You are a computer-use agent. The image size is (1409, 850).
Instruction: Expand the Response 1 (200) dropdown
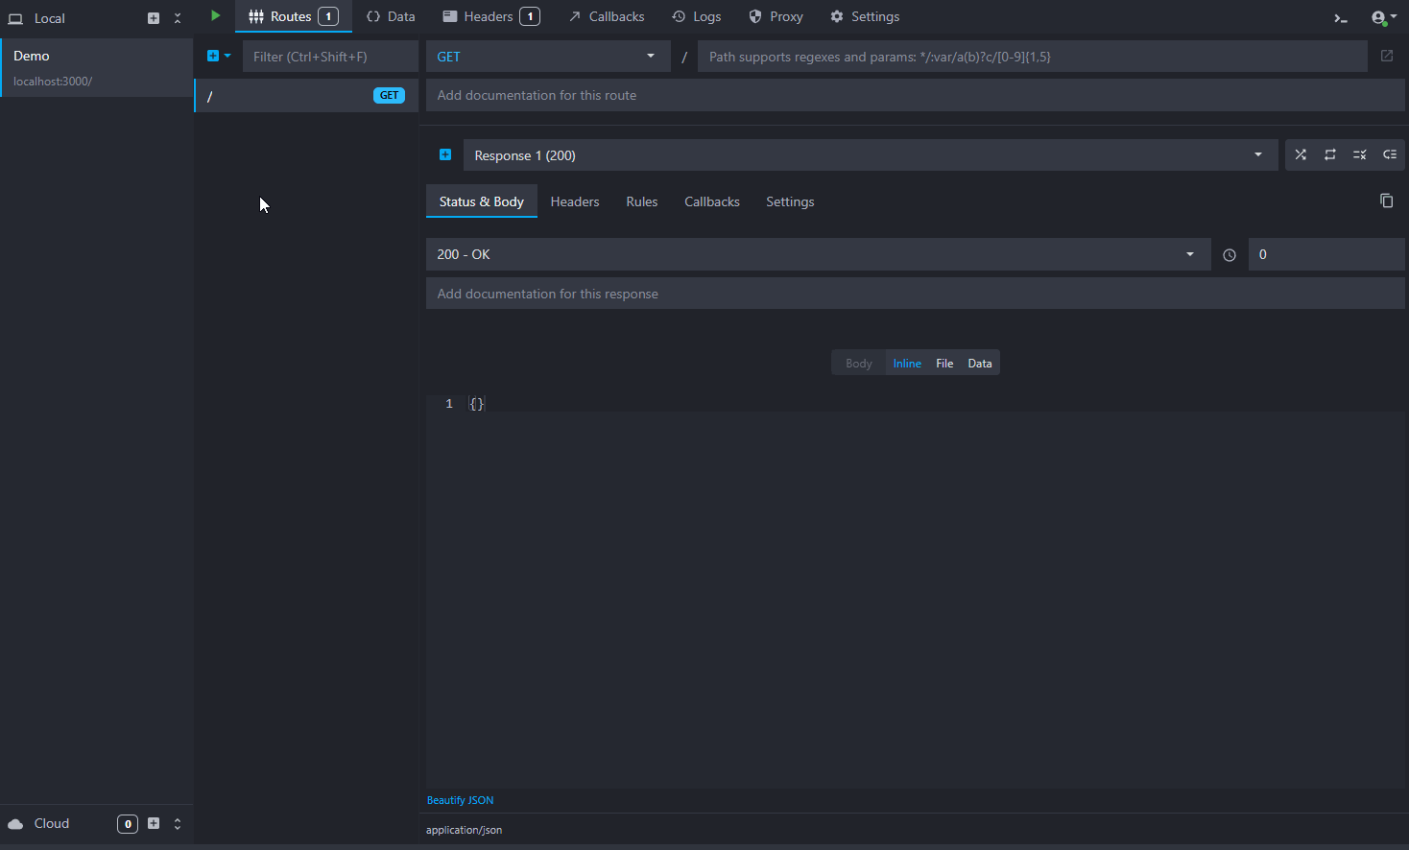870,155
